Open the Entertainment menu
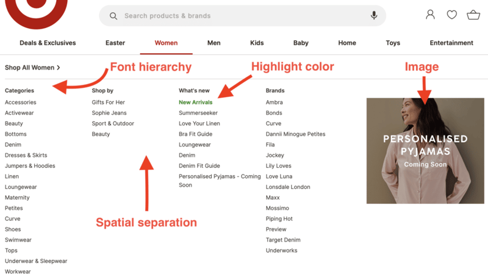 [x=451, y=43]
